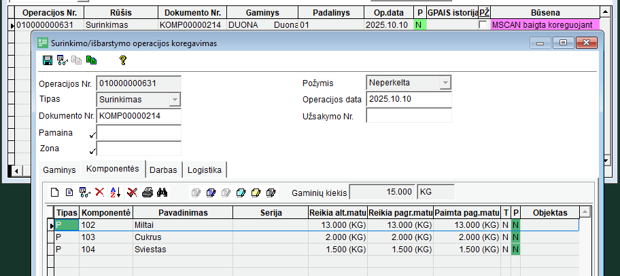Screen dimensions: 620x276
Task: Click the yellow question mark help icon
Action: coord(123,60)
